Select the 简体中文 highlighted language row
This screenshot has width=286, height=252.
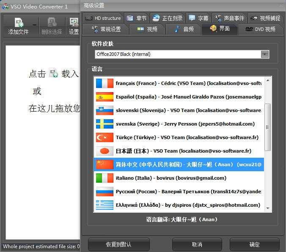click(179, 164)
